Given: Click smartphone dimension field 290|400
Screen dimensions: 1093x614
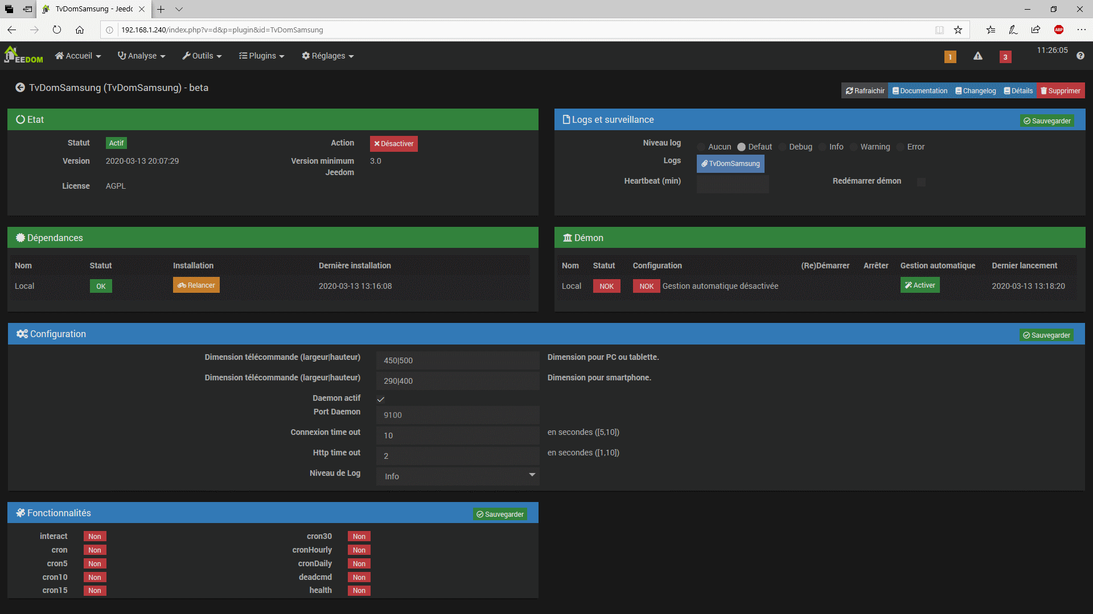Looking at the screenshot, I should [x=458, y=380].
